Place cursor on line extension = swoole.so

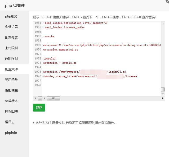click(x=60, y=63)
